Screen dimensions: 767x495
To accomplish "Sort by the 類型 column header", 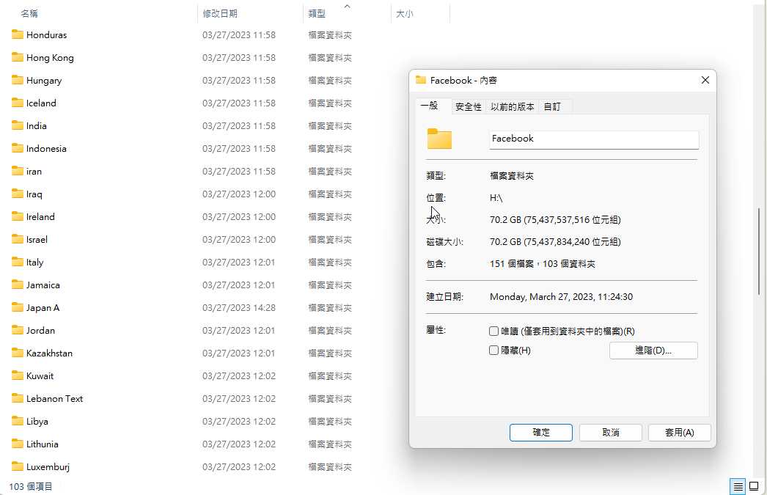I will click(x=317, y=14).
